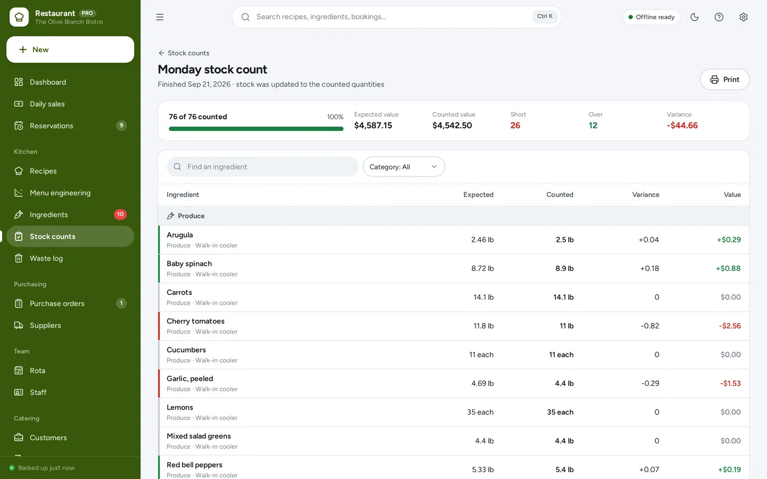
Task: Click the Reservations calendar icon
Action: [19, 126]
